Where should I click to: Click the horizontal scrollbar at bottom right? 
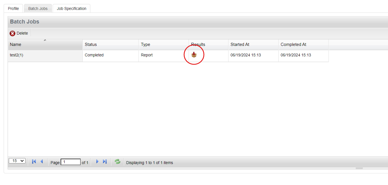point(359,168)
